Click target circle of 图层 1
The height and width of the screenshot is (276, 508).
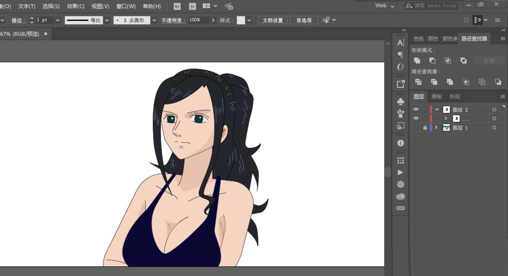coord(494,127)
